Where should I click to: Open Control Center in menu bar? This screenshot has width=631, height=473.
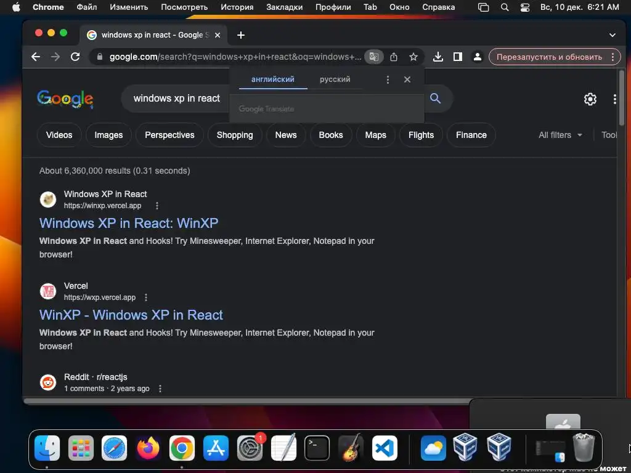point(525,7)
